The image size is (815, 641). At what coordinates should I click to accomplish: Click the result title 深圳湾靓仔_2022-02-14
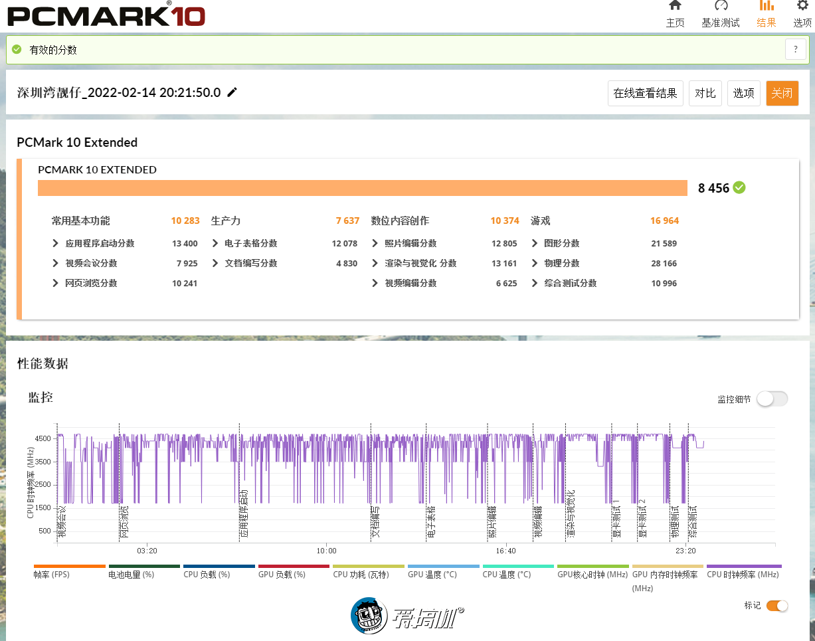tap(119, 92)
